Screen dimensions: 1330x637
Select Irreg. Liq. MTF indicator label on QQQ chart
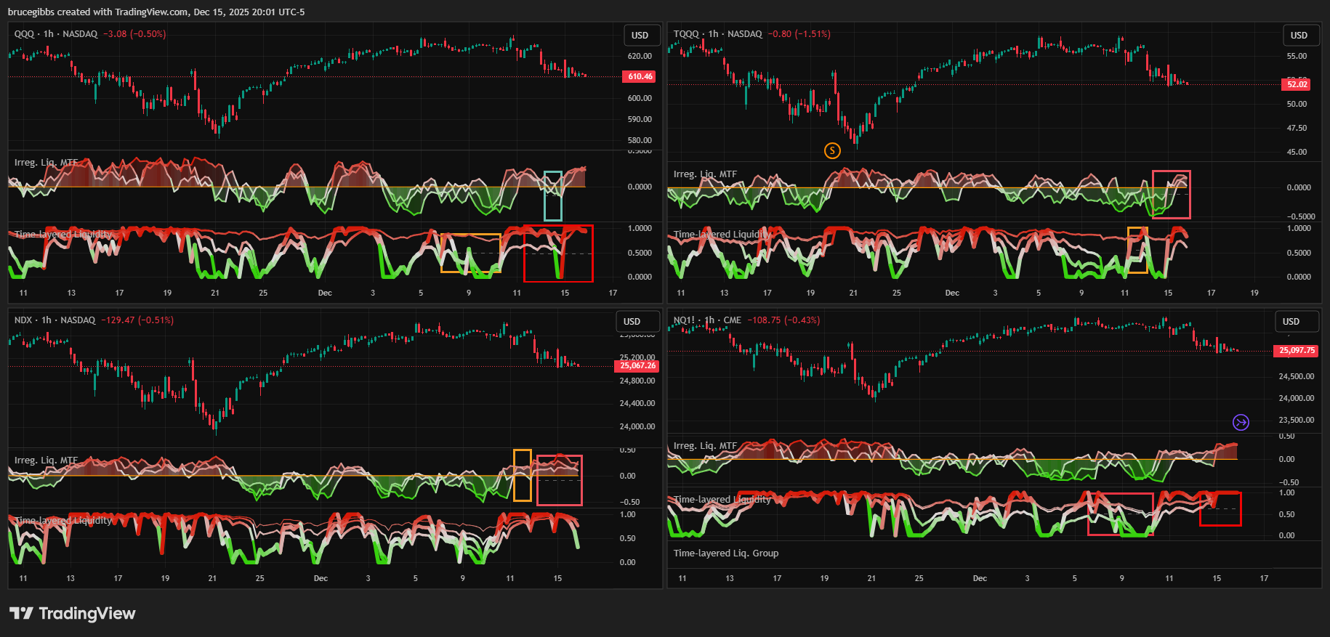[46, 163]
